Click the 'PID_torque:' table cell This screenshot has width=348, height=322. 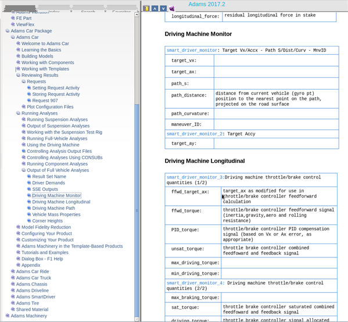pyautogui.click(x=193, y=234)
